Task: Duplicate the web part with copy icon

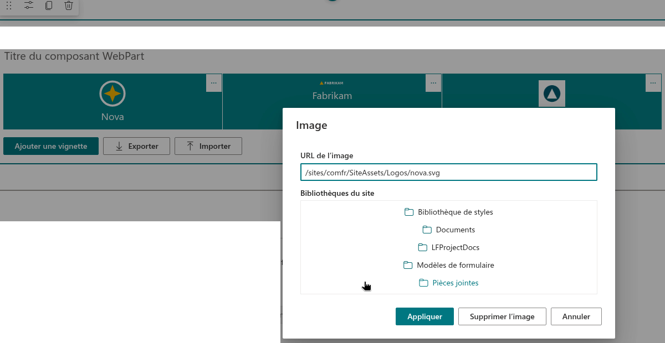Action: click(49, 6)
